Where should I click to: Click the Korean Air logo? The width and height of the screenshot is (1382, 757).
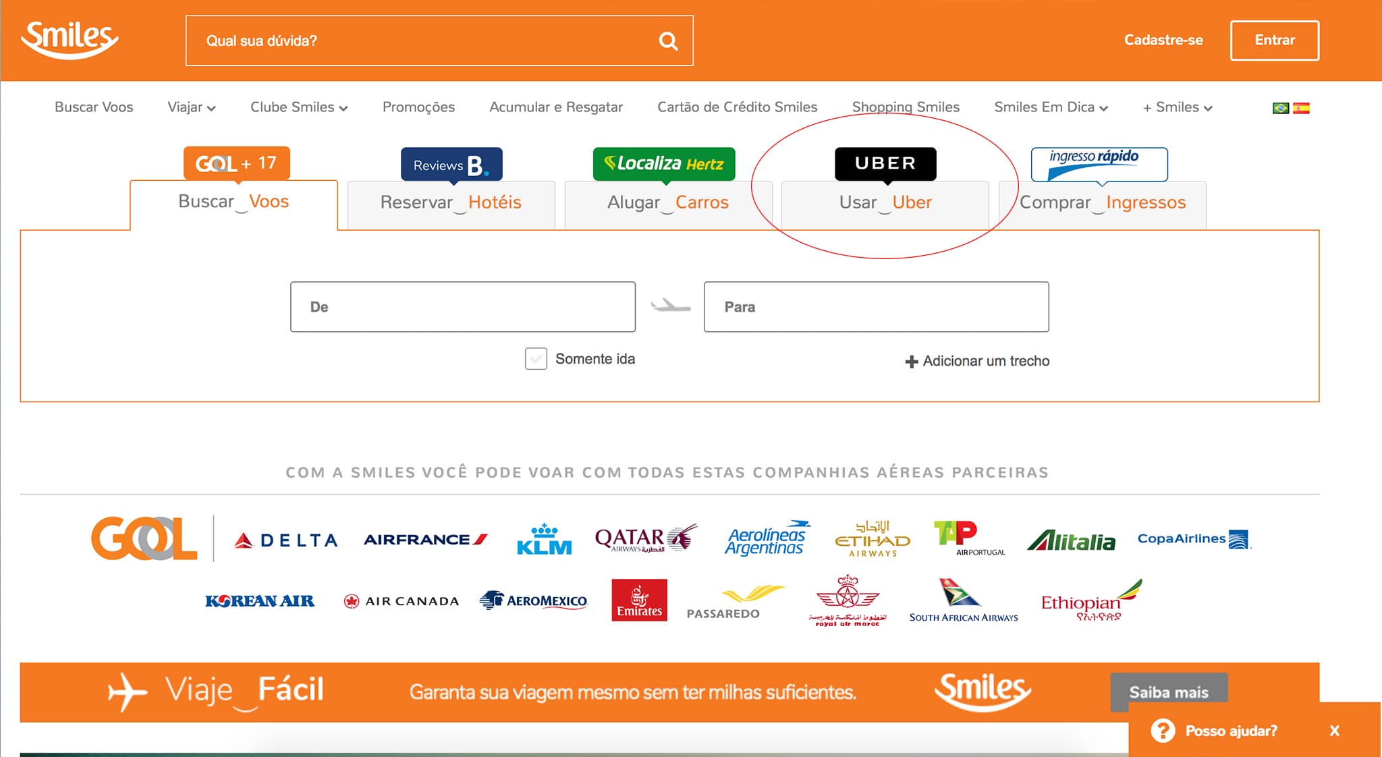click(260, 600)
